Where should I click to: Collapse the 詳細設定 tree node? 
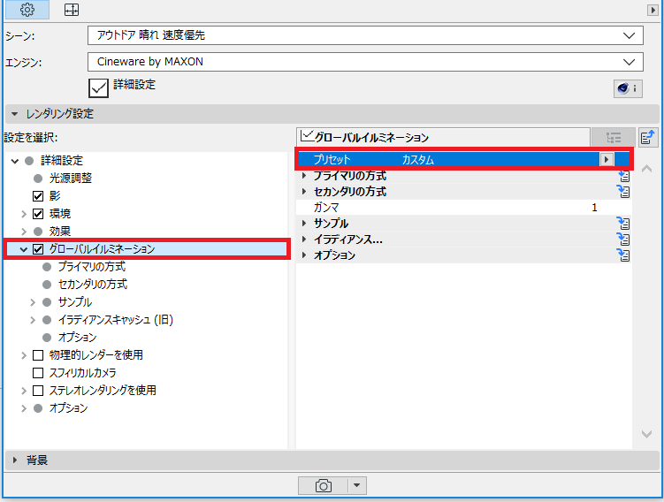pyautogui.click(x=15, y=161)
